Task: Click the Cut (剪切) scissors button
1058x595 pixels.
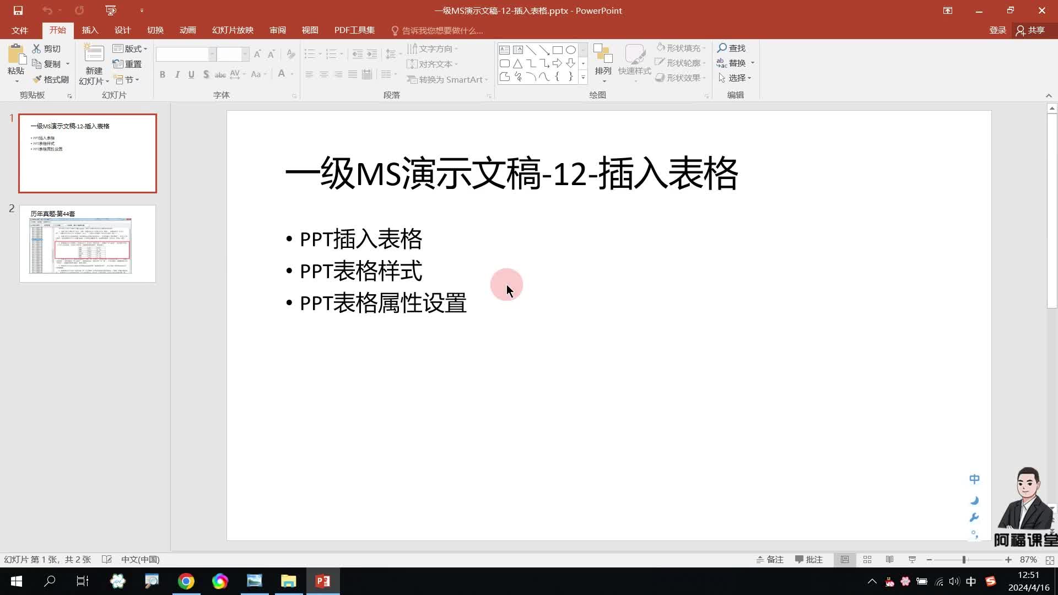Action: click(x=47, y=48)
